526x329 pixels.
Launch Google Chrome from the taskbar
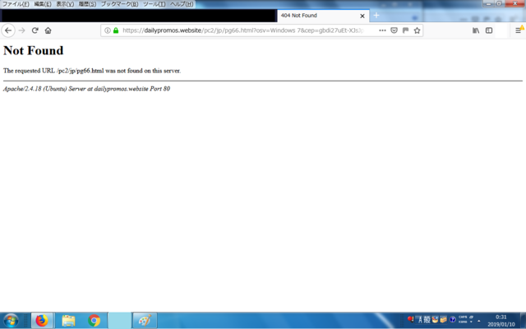(x=95, y=321)
